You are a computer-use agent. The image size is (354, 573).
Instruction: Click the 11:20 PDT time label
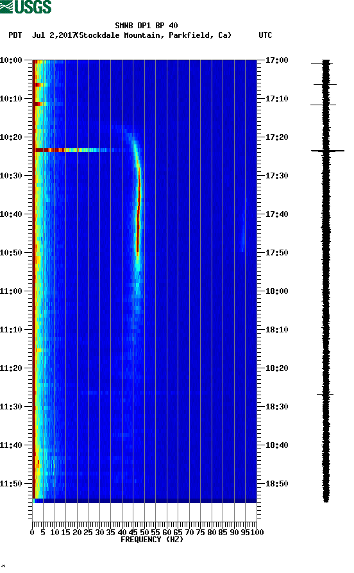[12, 368]
